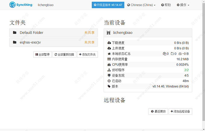Image resolution: width=205 pixels, height=131 pixels.
Task: Open the 操作 actions dropdown menu
Action: point(183,5)
